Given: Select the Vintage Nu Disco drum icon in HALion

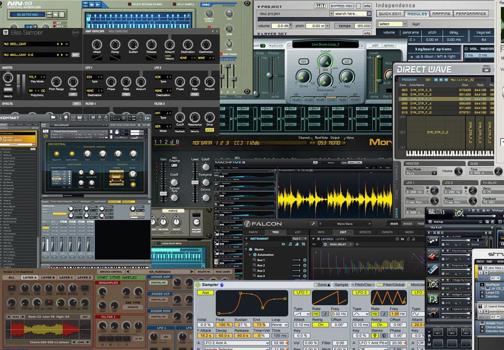Looking at the screenshot, I should coord(432,284).
